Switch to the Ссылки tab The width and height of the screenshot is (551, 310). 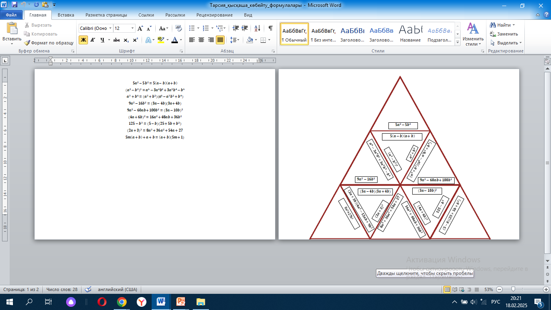(146, 15)
